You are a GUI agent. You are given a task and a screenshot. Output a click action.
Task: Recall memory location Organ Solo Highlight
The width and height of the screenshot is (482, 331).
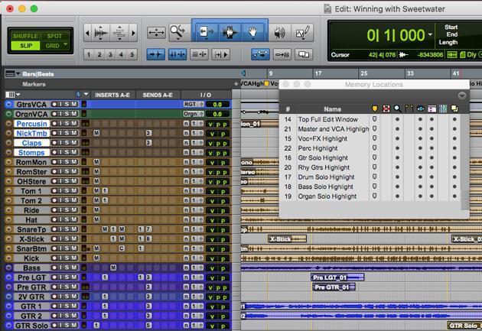[x=327, y=196]
